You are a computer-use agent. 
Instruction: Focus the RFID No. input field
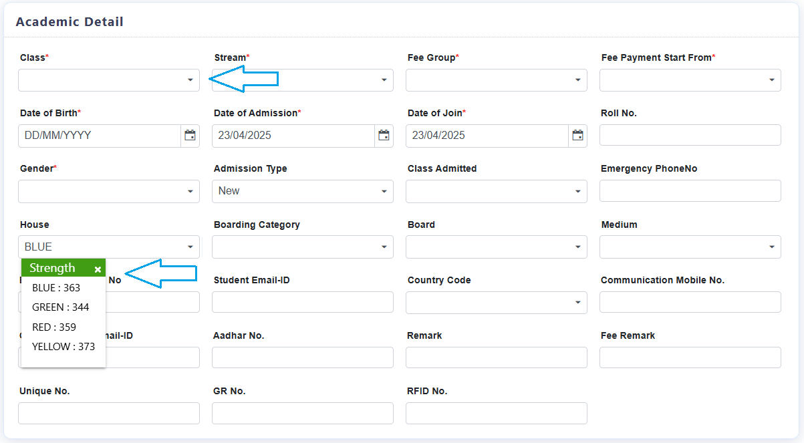(x=497, y=413)
